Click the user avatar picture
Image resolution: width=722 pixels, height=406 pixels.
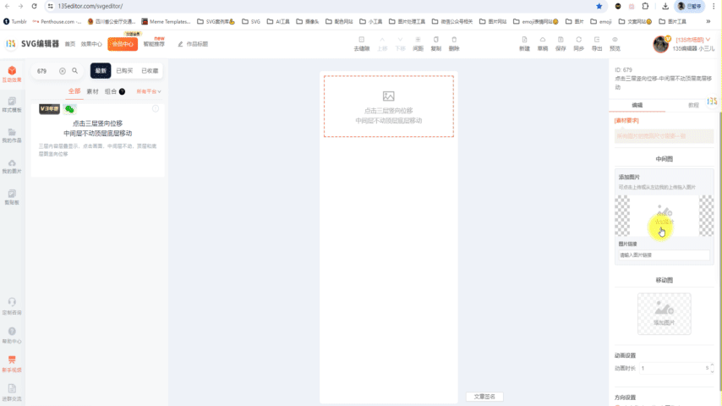tap(661, 44)
